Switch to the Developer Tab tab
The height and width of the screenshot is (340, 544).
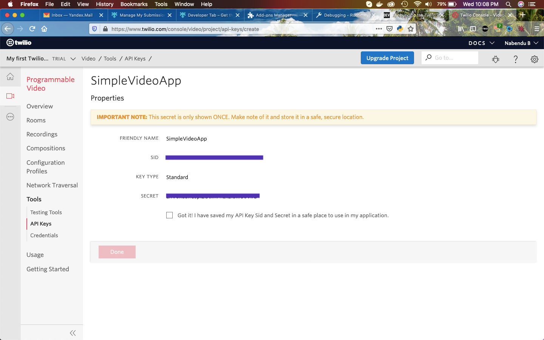[x=210, y=15]
